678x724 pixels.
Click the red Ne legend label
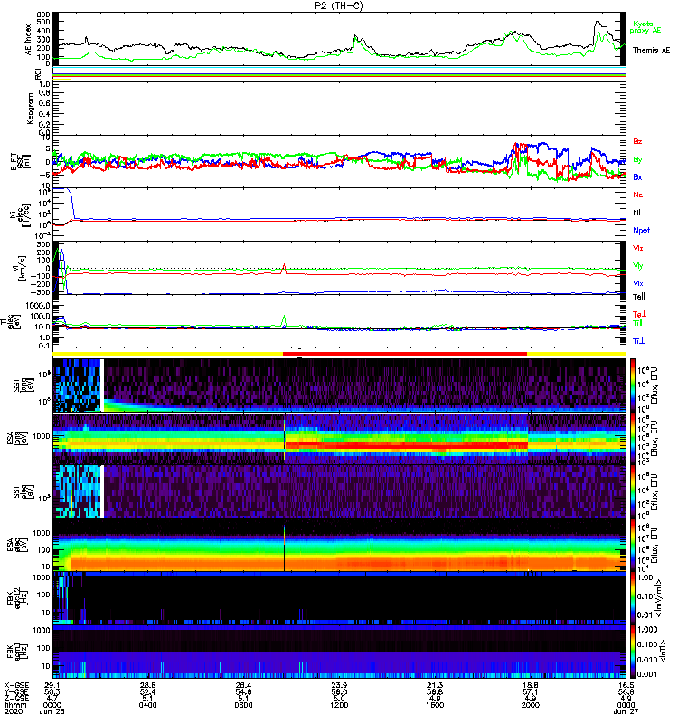pyautogui.click(x=638, y=195)
